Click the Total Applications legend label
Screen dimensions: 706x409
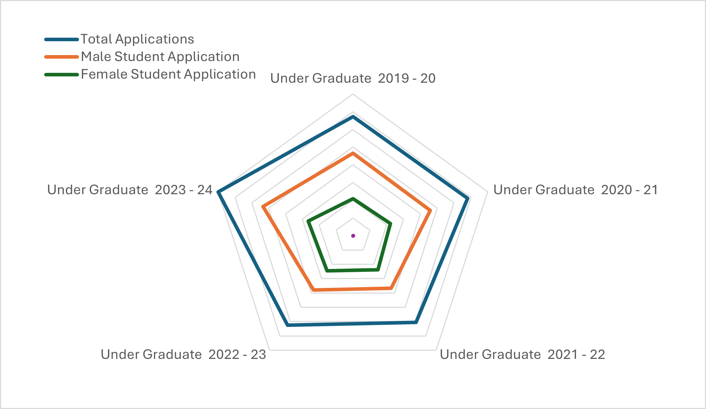(137, 39)
